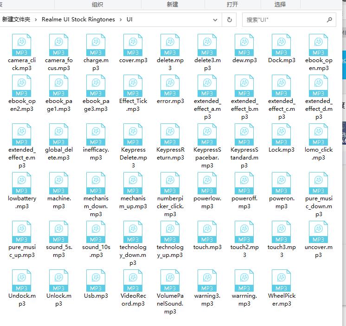
Task: Select lomo_click.mp3 file icon
Action: [318, 134]
